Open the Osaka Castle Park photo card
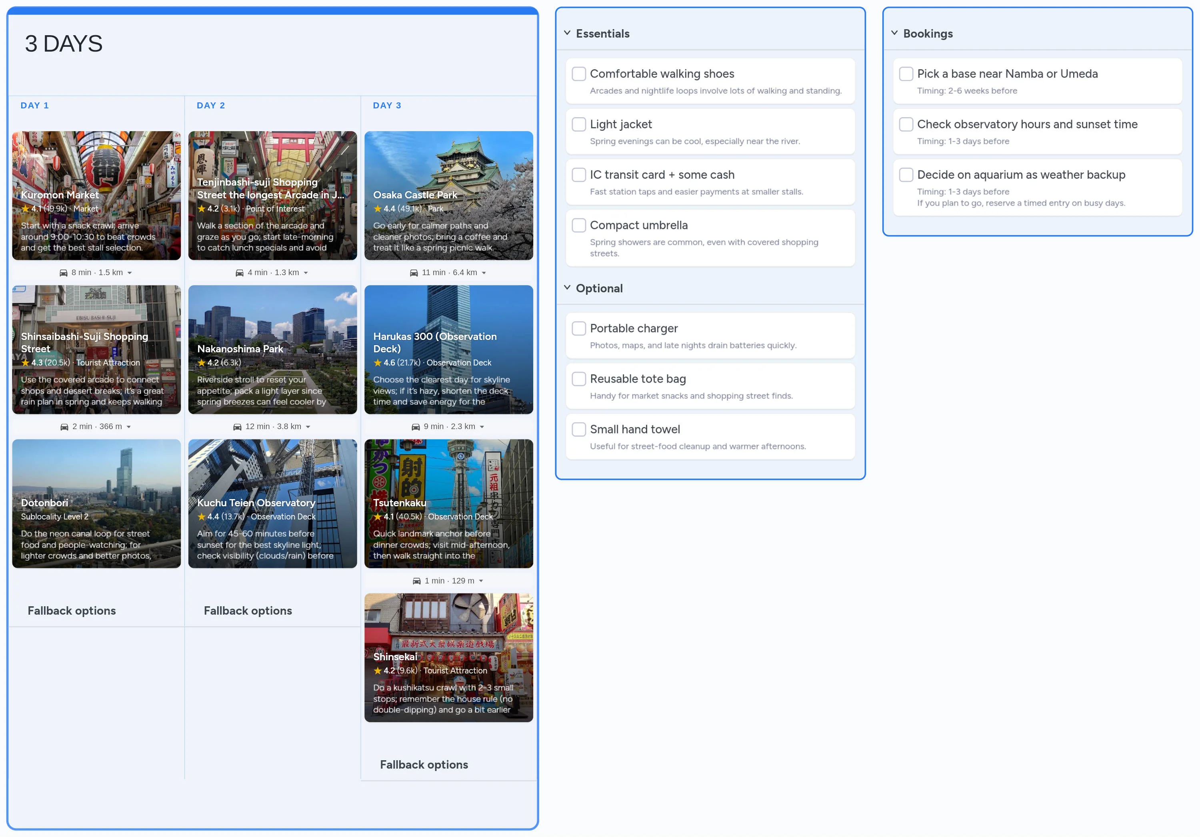 tap(448, 172)
